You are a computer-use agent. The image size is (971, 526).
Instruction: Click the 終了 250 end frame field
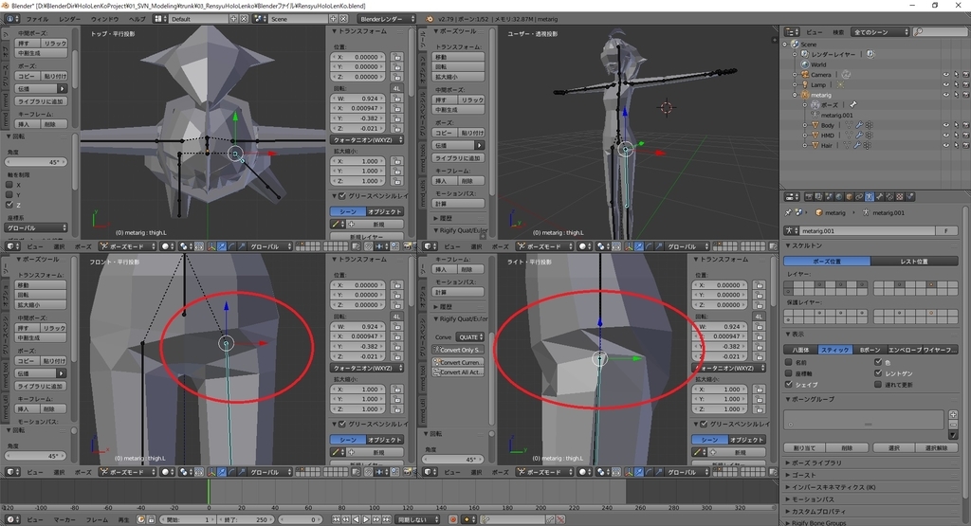[245, 519]
